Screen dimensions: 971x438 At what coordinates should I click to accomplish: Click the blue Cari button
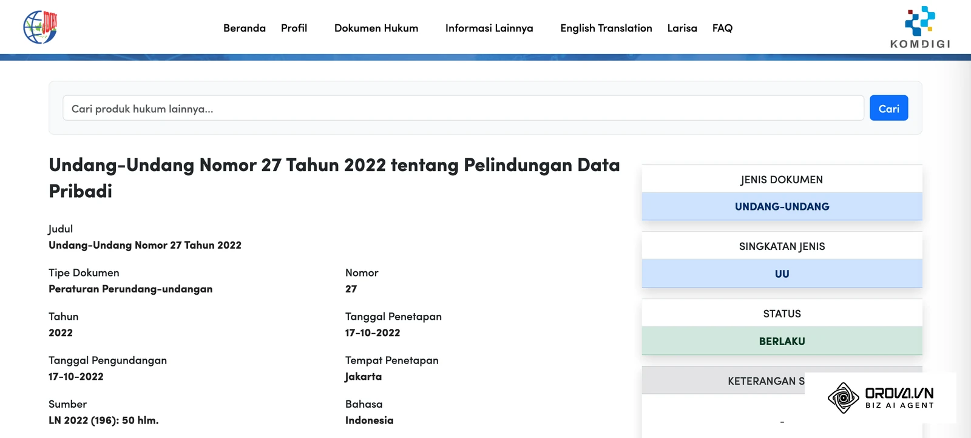pos(888,108)
